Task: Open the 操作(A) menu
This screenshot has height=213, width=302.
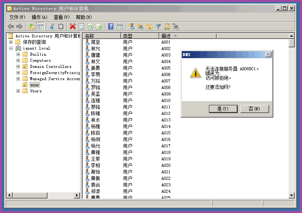Action: coord(39,17)
